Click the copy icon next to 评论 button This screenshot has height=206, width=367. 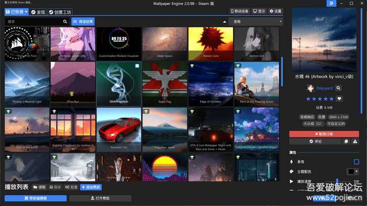pyautogui.click(x=346, y=142)
